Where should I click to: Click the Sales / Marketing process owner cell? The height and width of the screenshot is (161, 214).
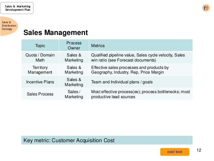74,94
